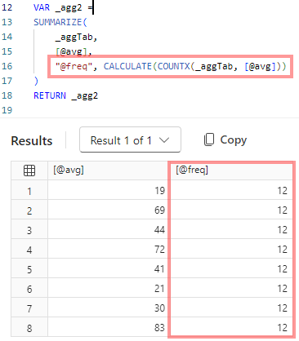The height and width of the screenshot is (341, 299).
Task: Select result row number 3
Action: point(29,229)
